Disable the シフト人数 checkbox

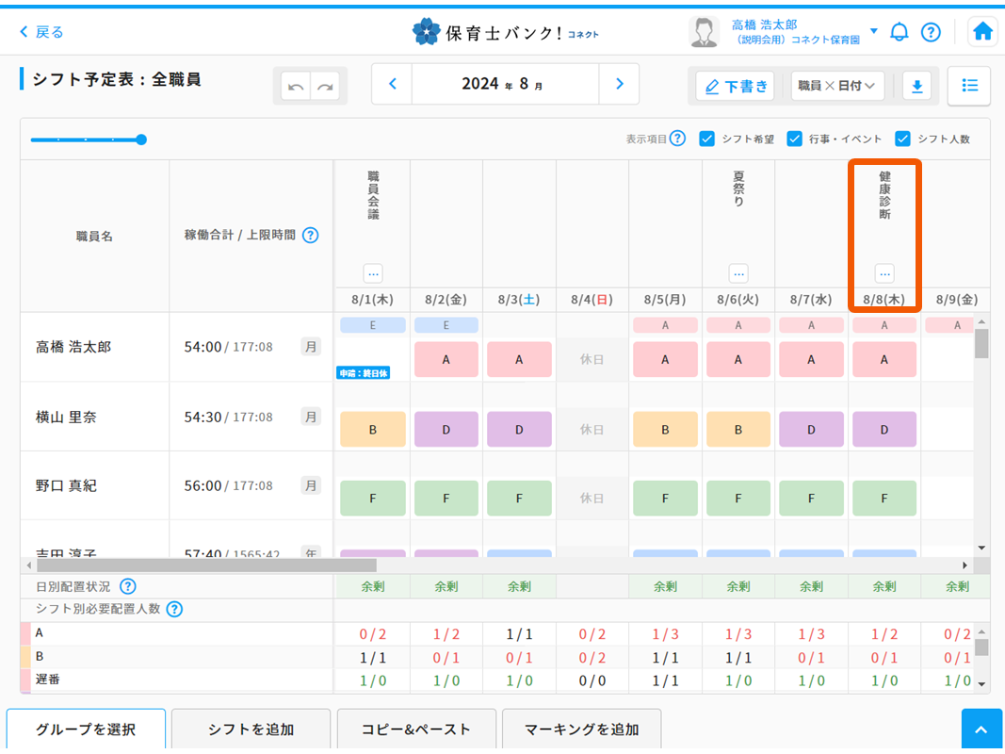pyautogui.click(x=903, y=139)
